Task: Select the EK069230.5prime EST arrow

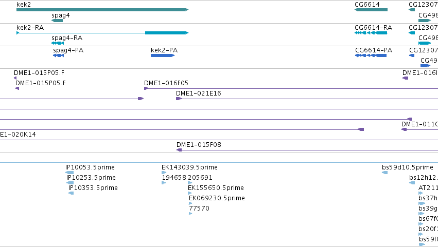Action: pos(190,203)
